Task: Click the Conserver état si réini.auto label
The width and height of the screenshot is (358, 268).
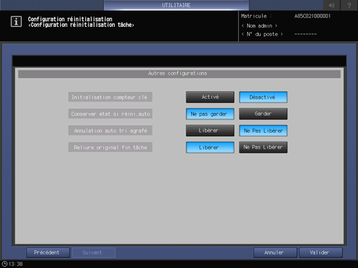Action: click(110, 114)
